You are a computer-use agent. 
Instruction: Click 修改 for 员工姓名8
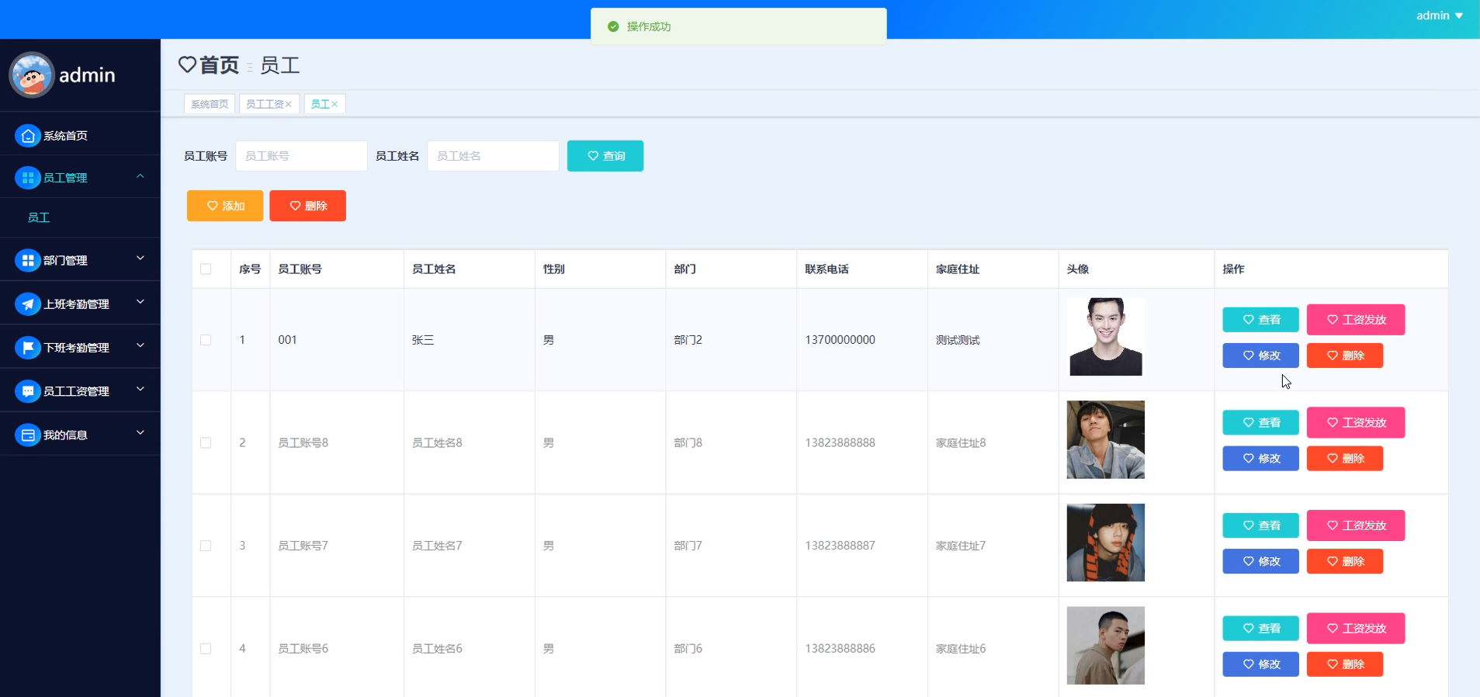1260,459
